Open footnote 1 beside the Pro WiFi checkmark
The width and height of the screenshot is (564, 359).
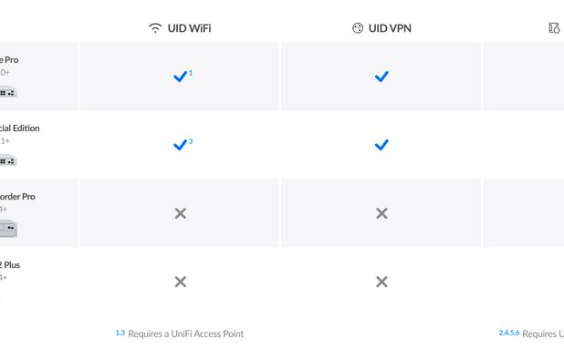[191, 73]
